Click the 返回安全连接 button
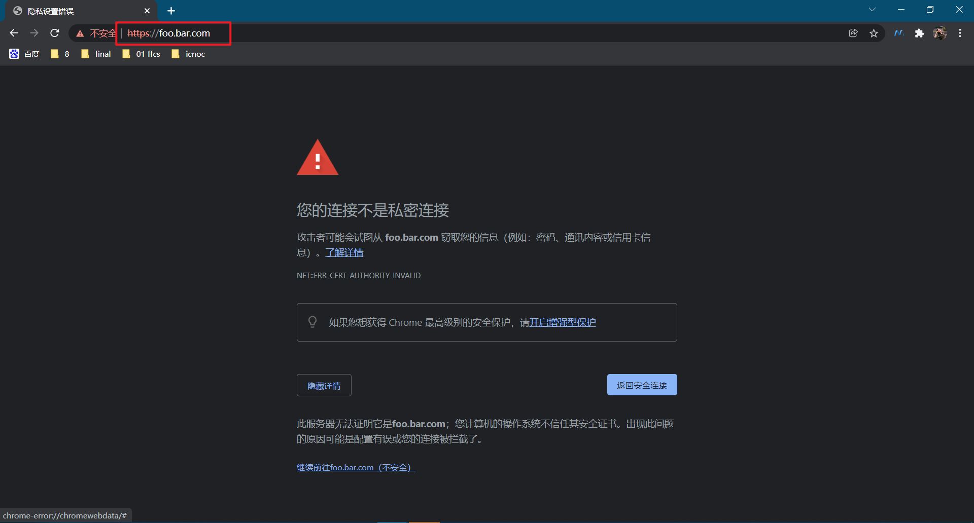This screenshot has height=523, width=974. click(x=642, y=385)
